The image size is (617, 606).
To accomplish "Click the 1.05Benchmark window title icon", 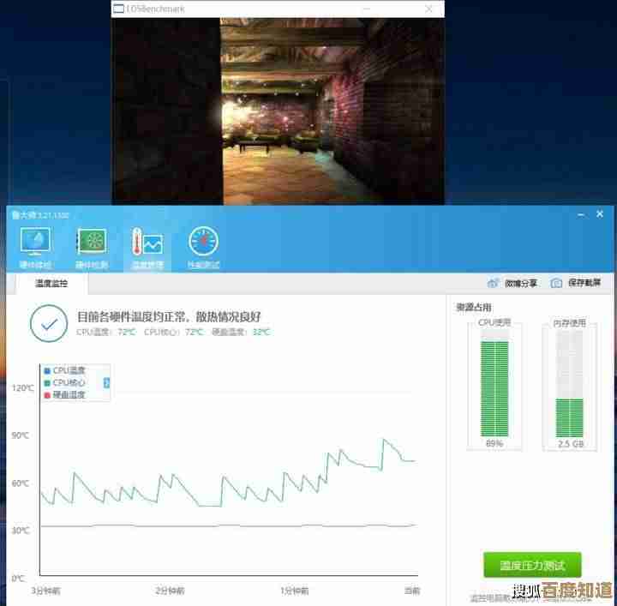I will [118, 9].
